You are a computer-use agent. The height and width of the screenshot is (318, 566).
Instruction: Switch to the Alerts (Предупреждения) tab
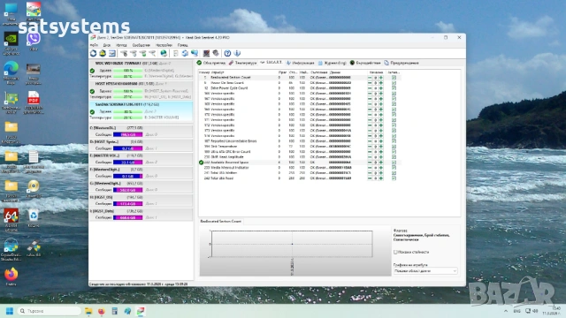point(402,63)
